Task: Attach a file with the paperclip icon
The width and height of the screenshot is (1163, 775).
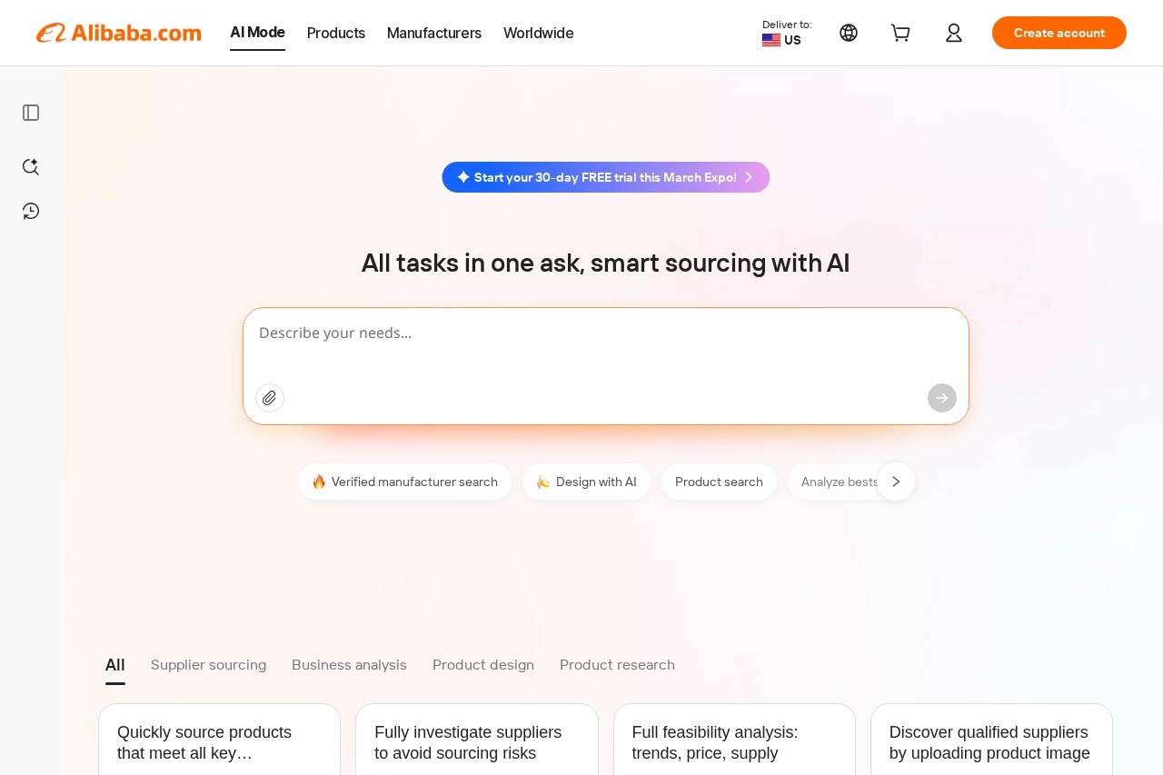Action: (x=269, y=398)
